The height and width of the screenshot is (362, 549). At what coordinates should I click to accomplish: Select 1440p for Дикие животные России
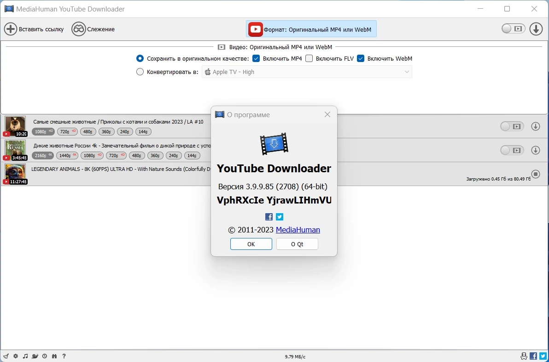click(67, 155)
